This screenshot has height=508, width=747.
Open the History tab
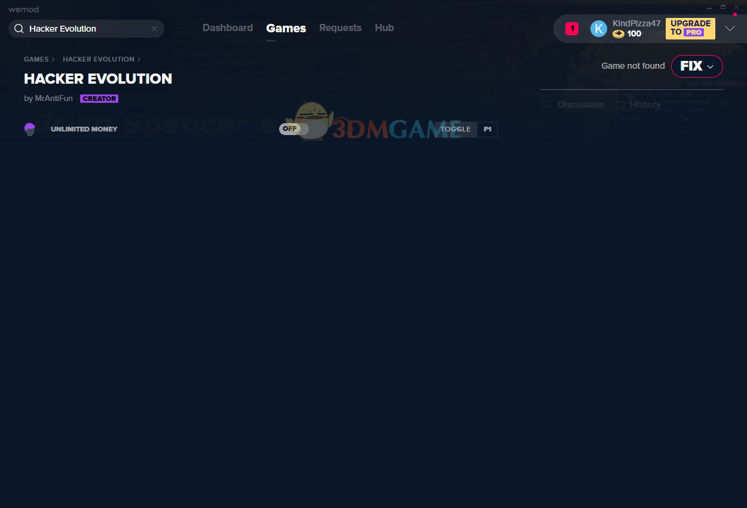tap(645, 105)
